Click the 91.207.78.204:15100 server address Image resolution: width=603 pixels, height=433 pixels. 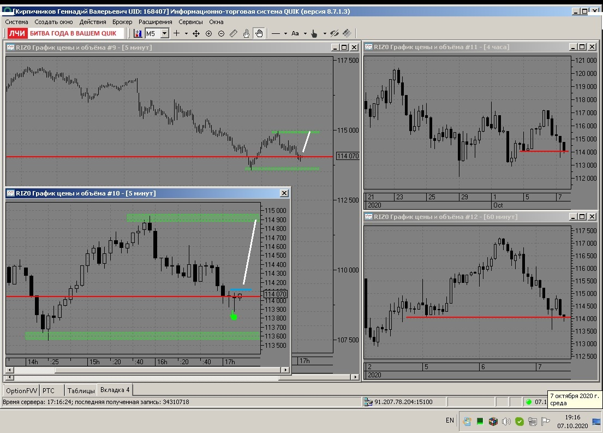(x=403, y=402)
